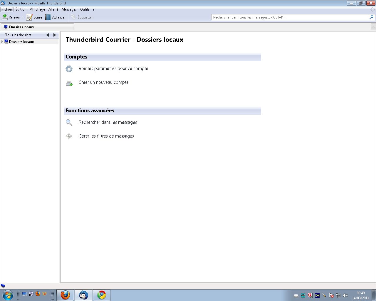Click the small Firefox quick launch icon
This screenshot has height=301, width=376.
38,294
